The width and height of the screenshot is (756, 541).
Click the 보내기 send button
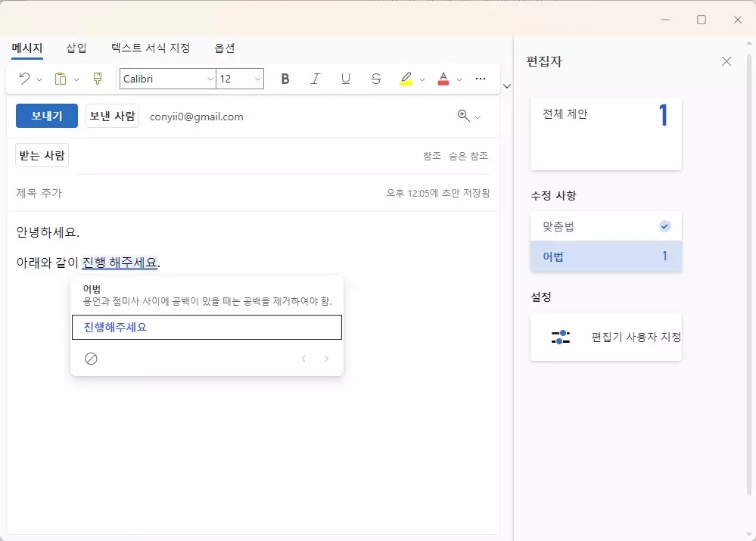pos(46,116)
